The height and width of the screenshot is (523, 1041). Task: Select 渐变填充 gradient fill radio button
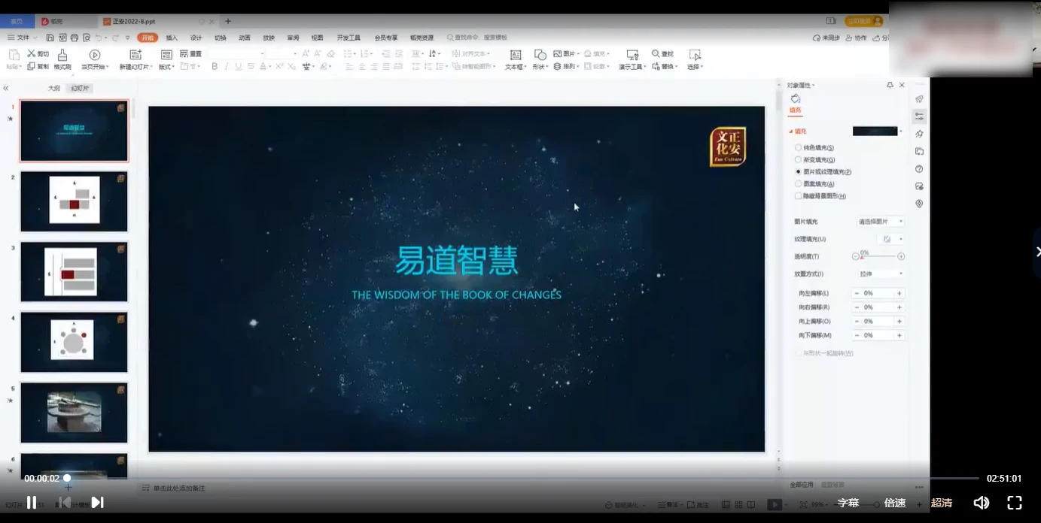click(x=798, y=160)
